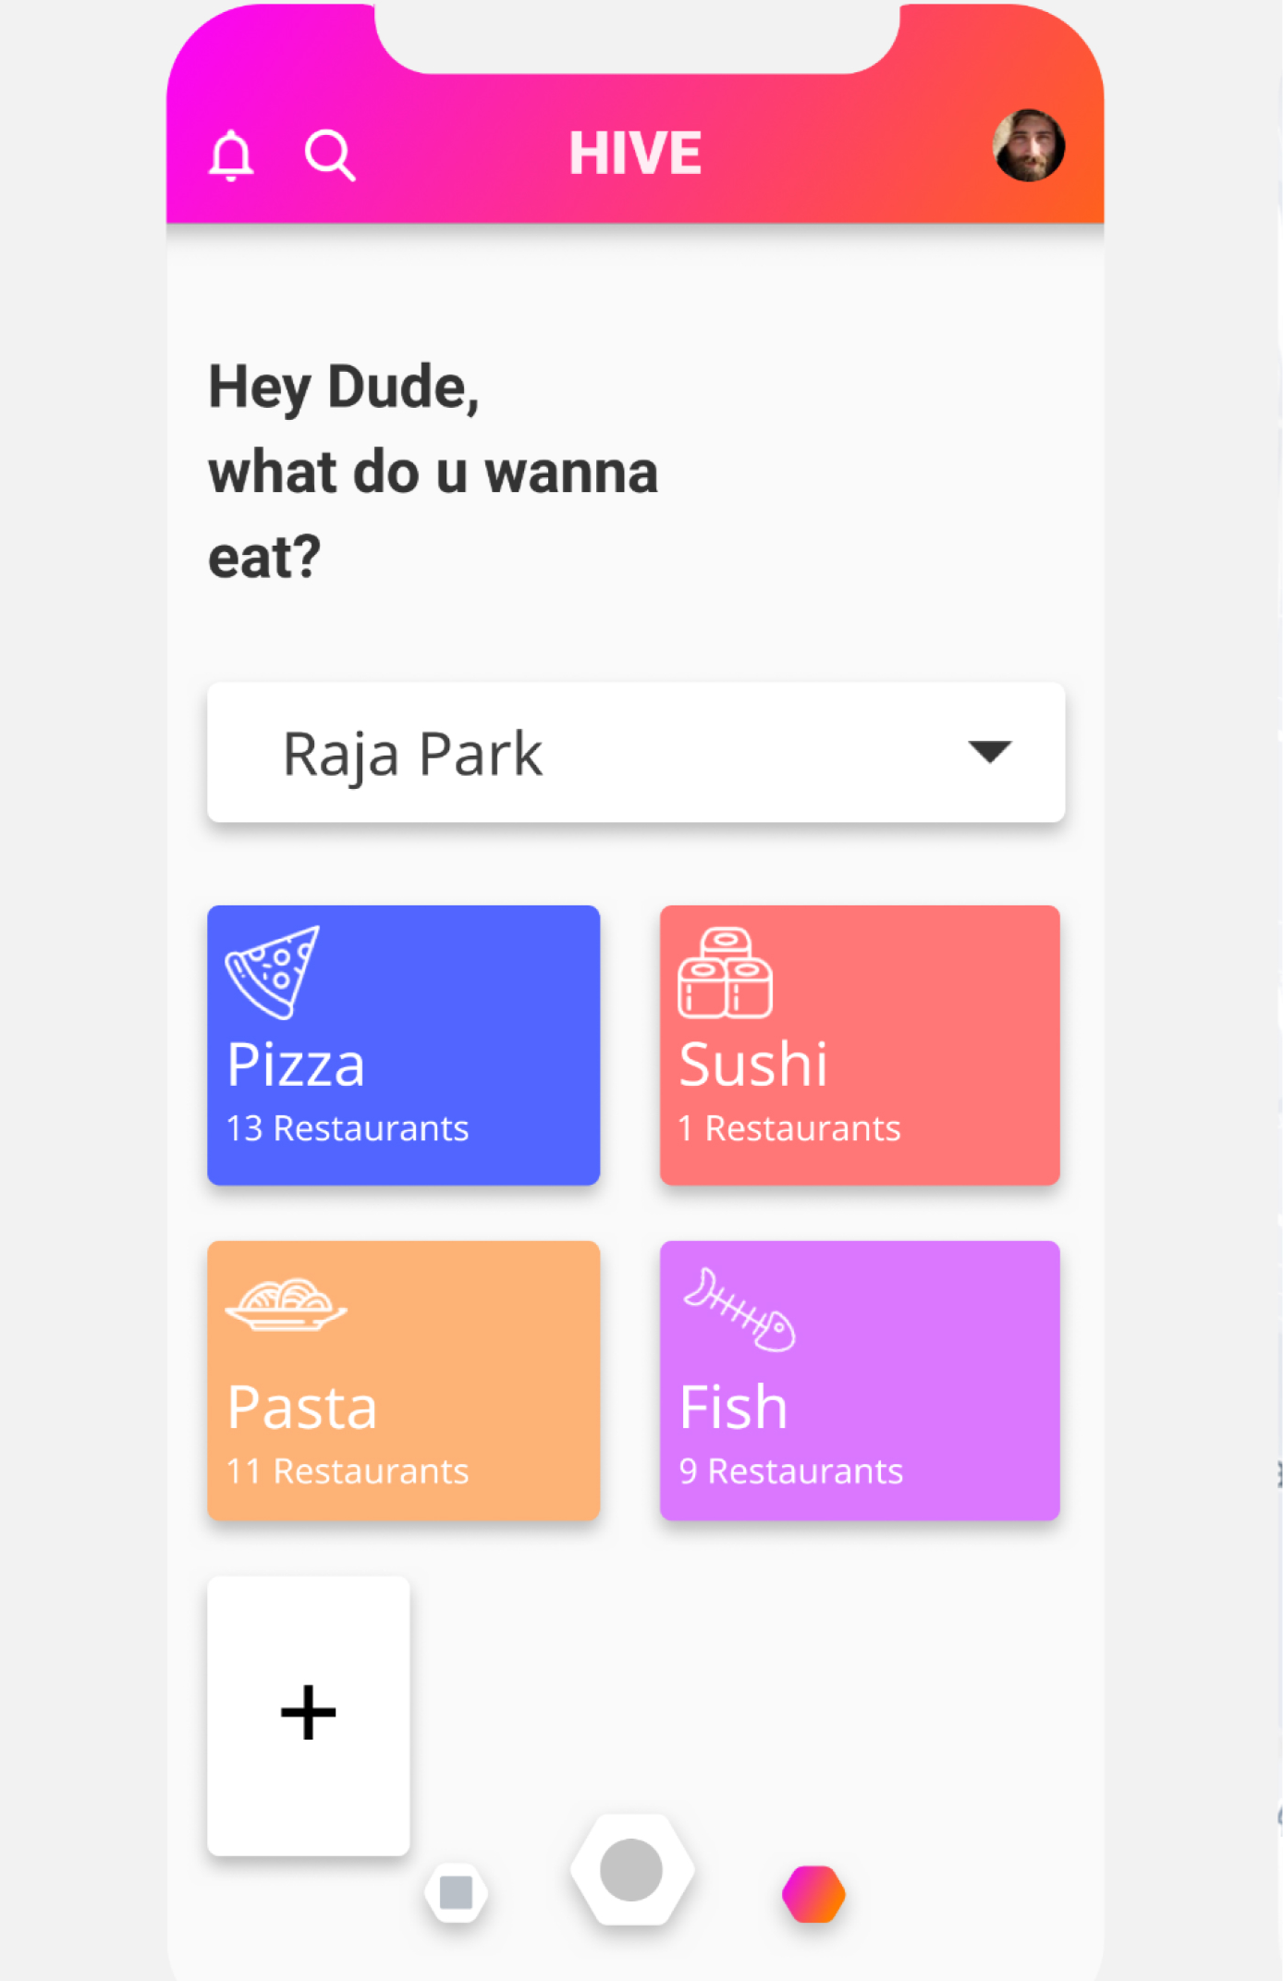The image size is (1283, 1981).
Task: Click the pizza slice icon
Action: pos(273,971)
